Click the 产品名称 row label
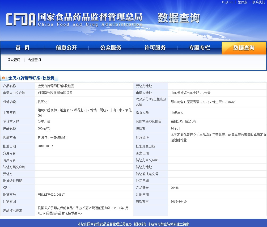This screenshot has height=227, width=267. [x=9, y=86]
